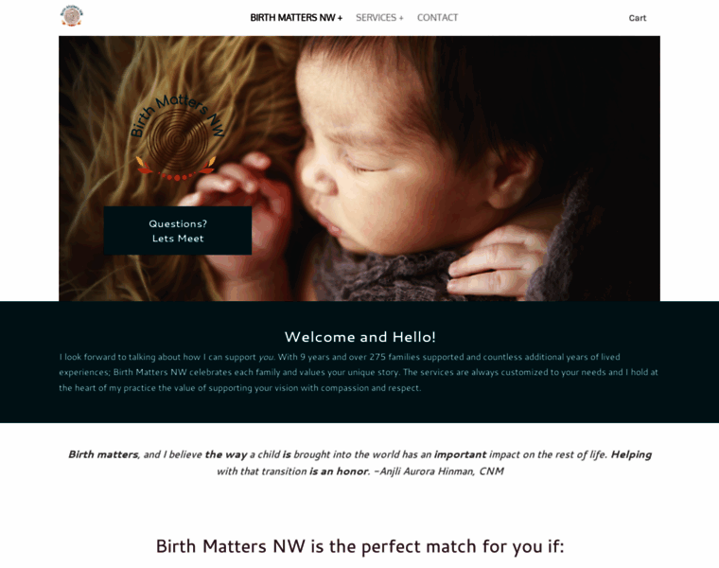The height and width of the screenshot is (568, 719).
Task: Go to the CONTACT page
Action: 437,18
